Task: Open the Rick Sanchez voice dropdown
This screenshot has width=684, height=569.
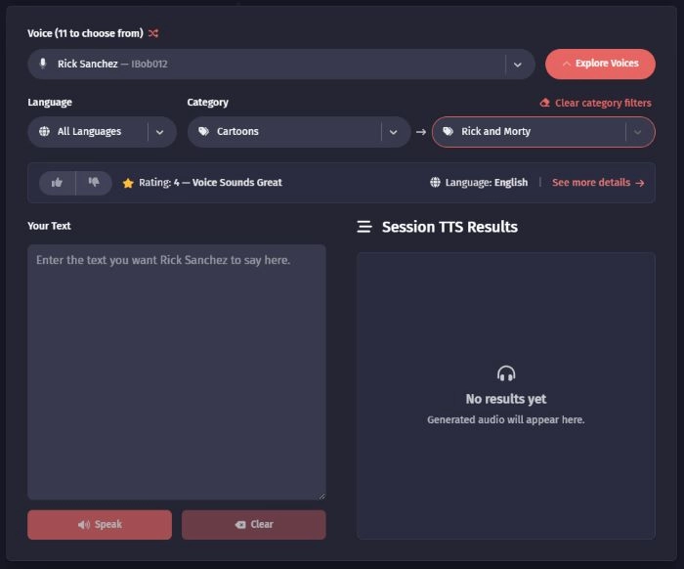Action: click(281, 65)
